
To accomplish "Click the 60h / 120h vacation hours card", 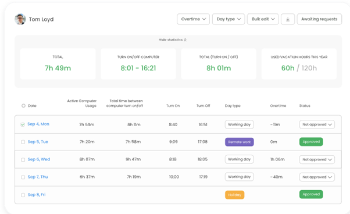I will 299,64.
